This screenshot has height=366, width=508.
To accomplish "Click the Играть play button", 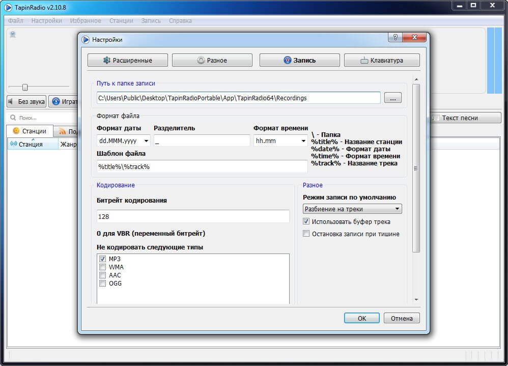I will [x=64, y=101].
